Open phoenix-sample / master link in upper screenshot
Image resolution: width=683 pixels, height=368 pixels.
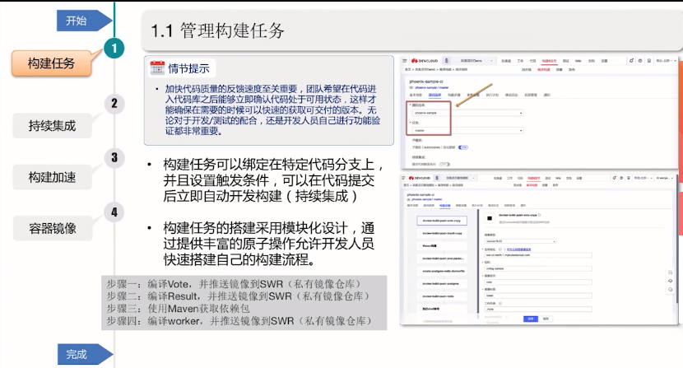[432, 87]
